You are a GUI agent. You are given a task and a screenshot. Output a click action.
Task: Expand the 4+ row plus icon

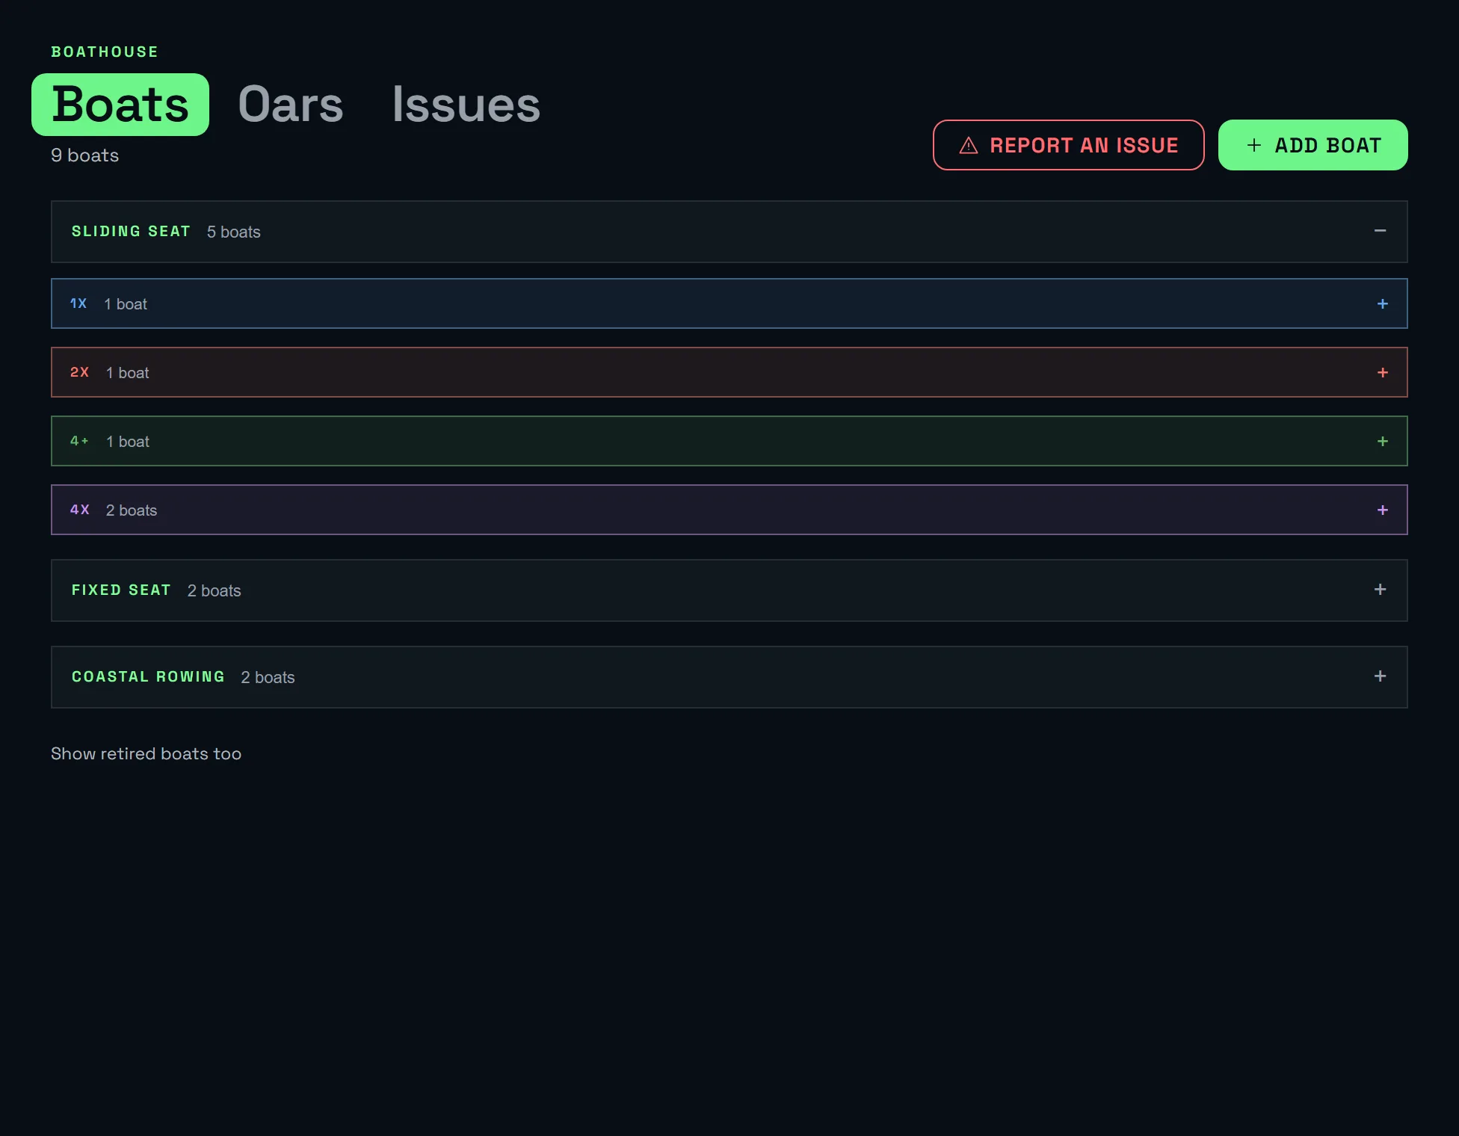[x=1382, y=441]
